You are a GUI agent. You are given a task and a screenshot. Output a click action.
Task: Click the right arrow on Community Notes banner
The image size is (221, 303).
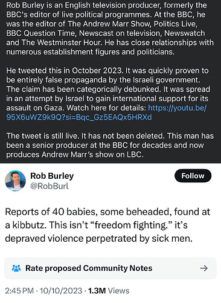203,268
